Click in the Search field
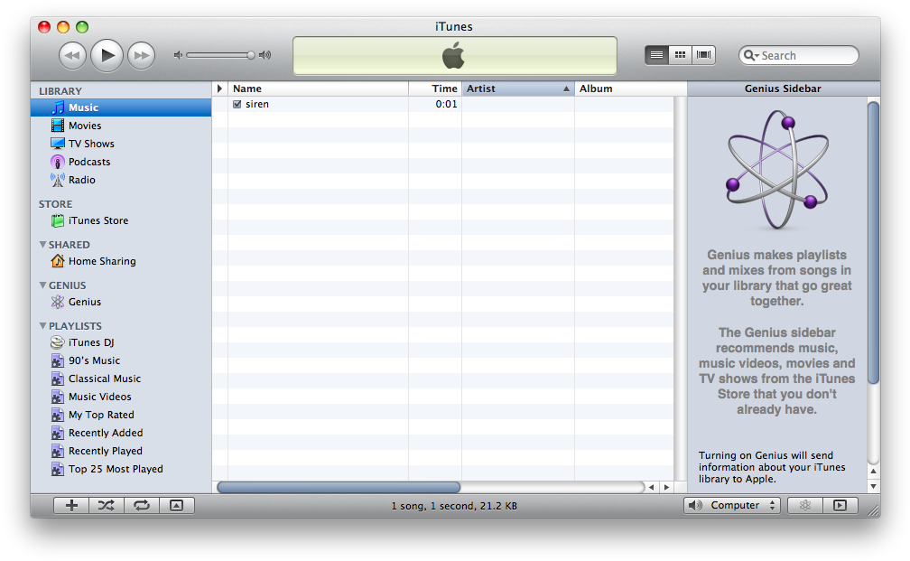 (x=805, y=55)
